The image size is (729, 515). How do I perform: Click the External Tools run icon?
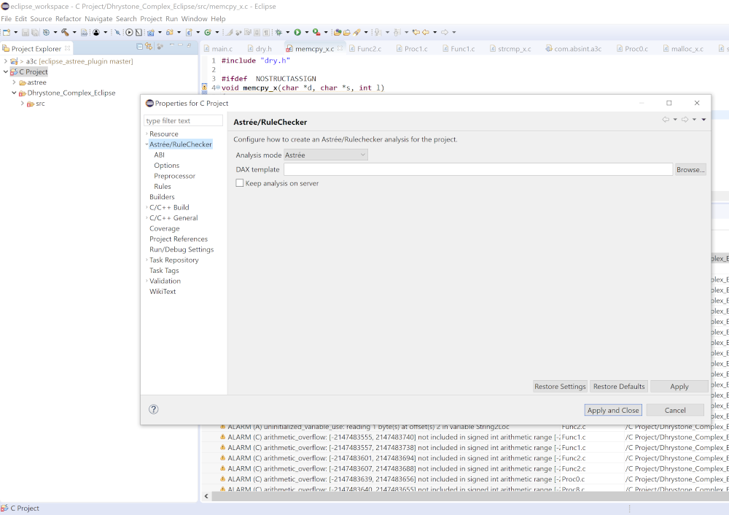[316, 32]
